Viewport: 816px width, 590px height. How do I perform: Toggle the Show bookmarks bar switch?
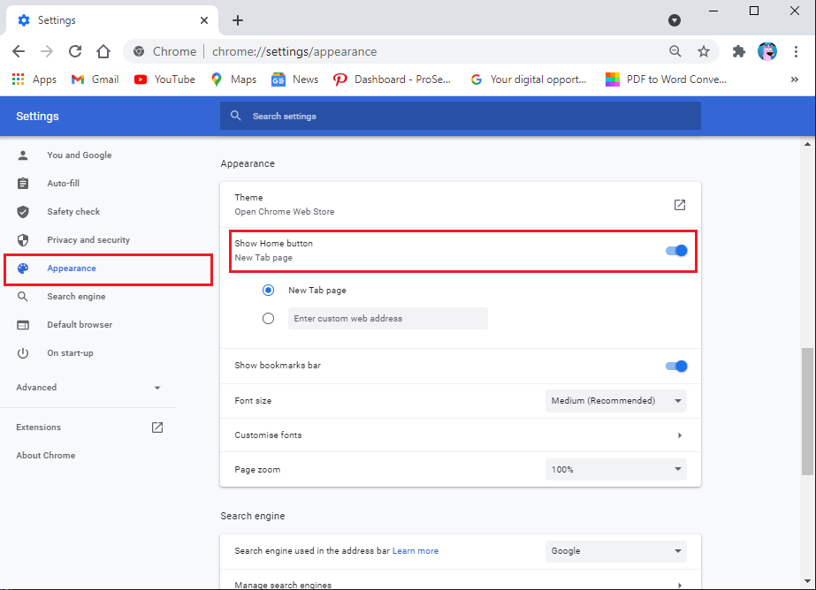coord(676,366)
